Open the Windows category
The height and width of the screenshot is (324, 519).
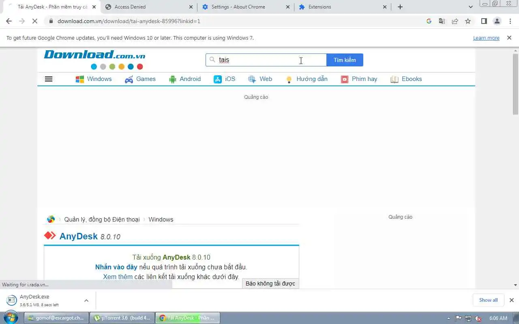[x=94, y=79]
